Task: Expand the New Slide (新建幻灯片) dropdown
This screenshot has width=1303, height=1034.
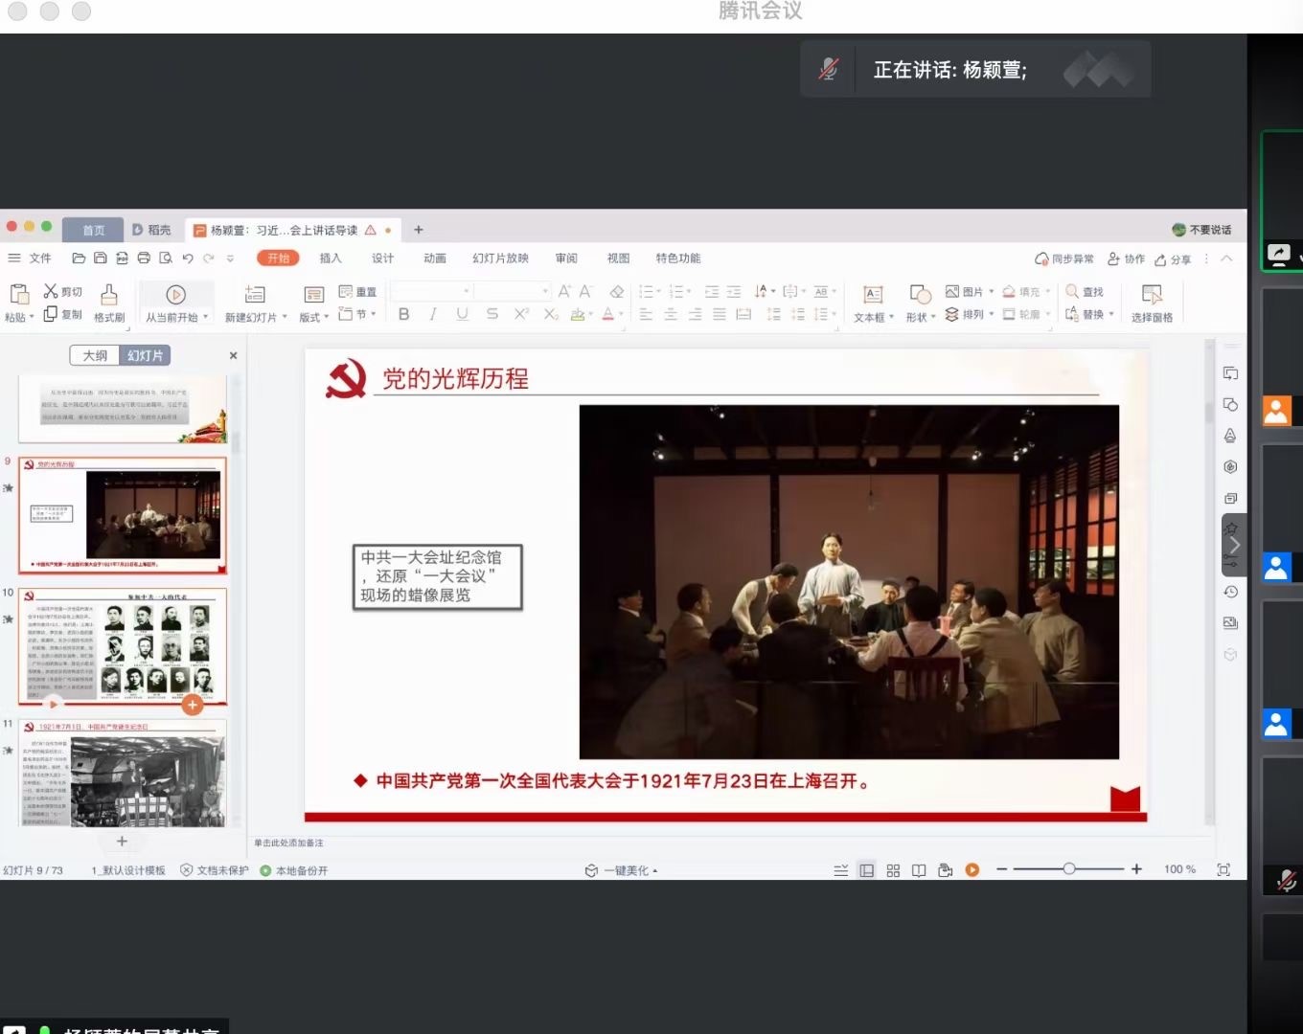Action: tap(285, 318)
